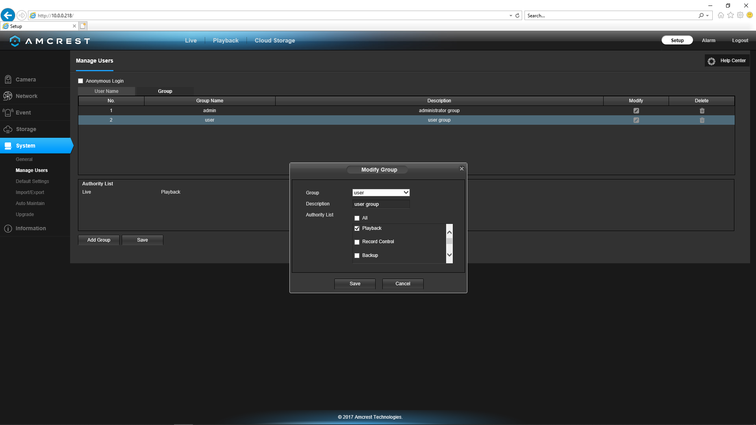Go to Cloud Storage
Screen dimensions: 756x425
(x=275, y=41)
